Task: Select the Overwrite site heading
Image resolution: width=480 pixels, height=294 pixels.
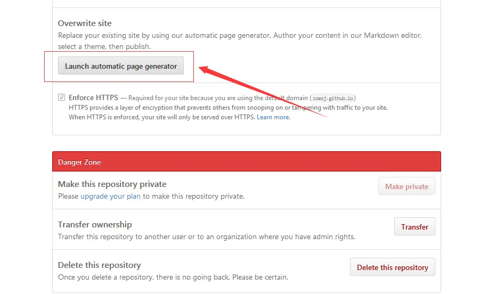Action: coord(85,23)
